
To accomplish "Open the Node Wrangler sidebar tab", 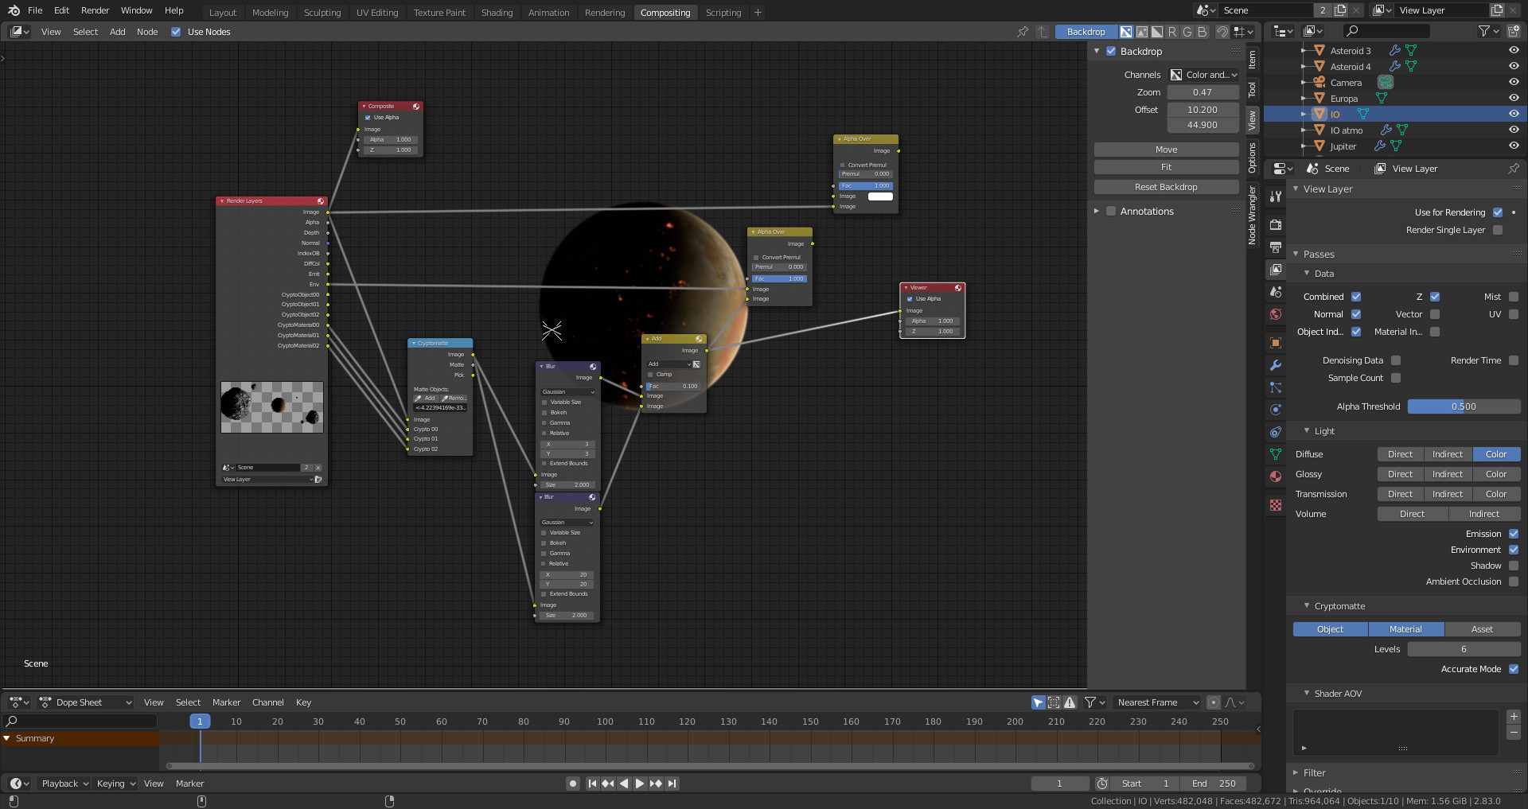I will point(1252,215).
